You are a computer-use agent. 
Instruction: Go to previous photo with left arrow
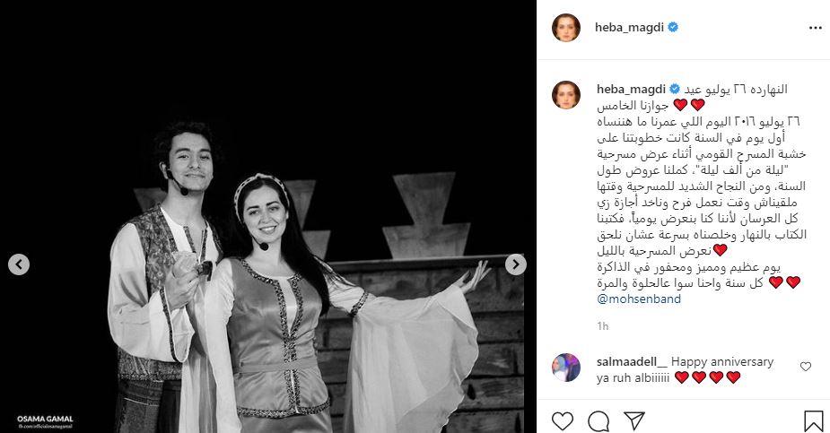(x=19, y=264)
